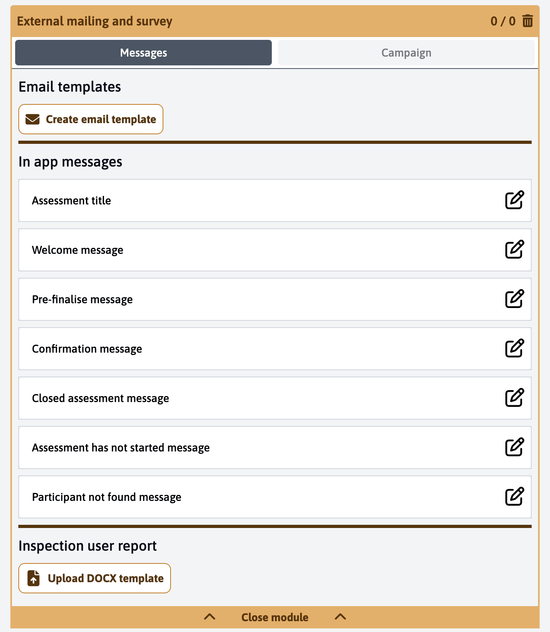
Task: Open editor for Pre-finalise message
Action: pyautogui.click(x=514, y=299)
